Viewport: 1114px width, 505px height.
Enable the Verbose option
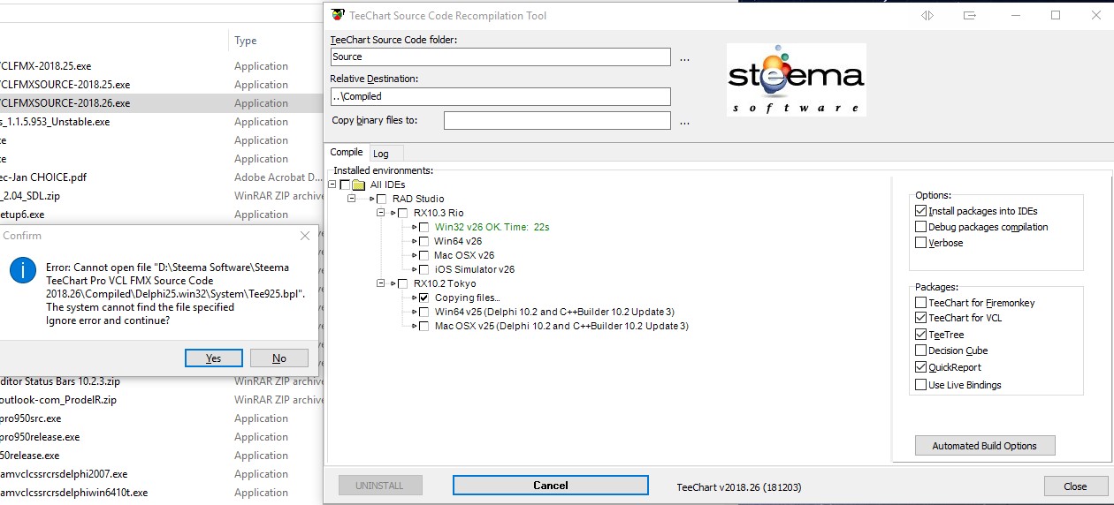tap(921, 243)
